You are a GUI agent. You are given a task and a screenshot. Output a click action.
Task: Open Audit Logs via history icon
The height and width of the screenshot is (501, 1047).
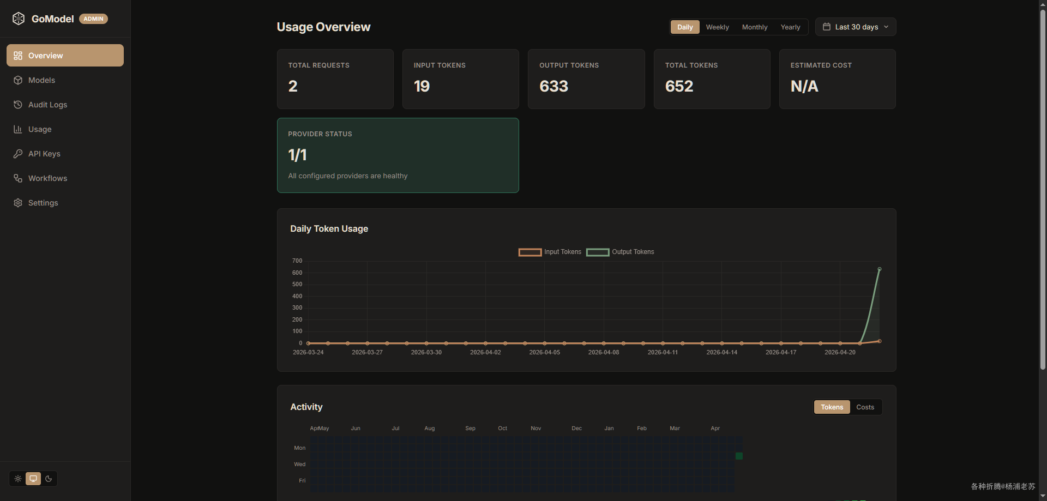tap(18, 105)
